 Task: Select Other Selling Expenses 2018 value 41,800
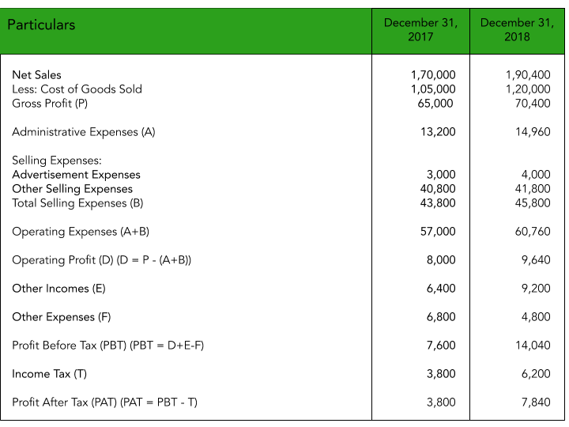(x=531, y=189)
